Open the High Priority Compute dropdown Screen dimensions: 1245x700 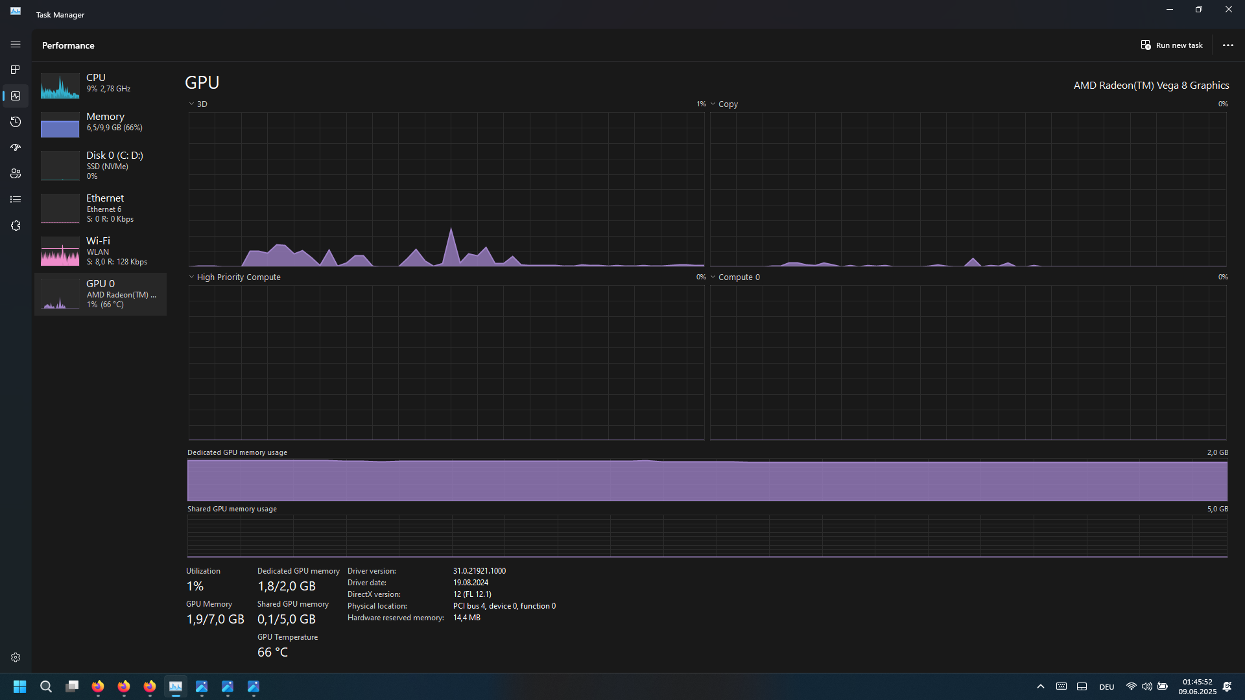[235, 277]
